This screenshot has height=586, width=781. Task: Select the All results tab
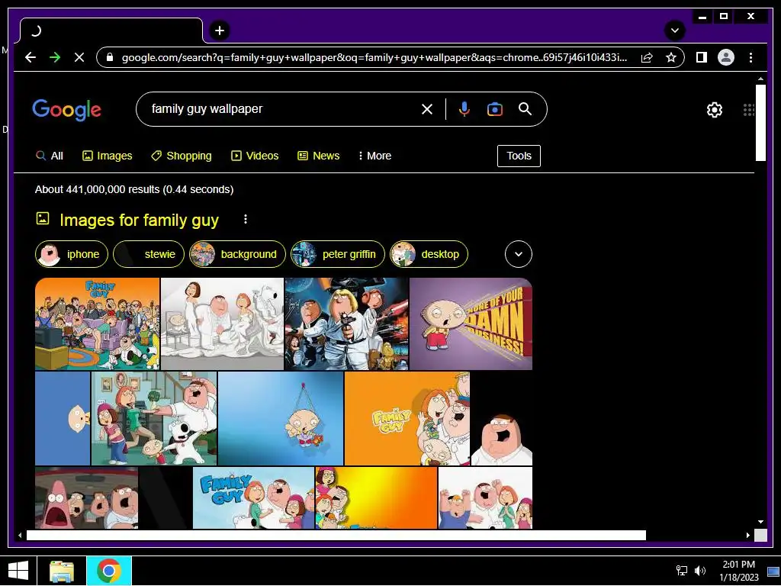tap(50, 156)
